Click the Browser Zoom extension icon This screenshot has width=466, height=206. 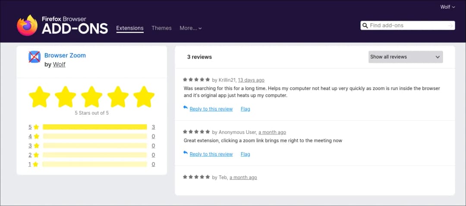[x=35, y=57]
